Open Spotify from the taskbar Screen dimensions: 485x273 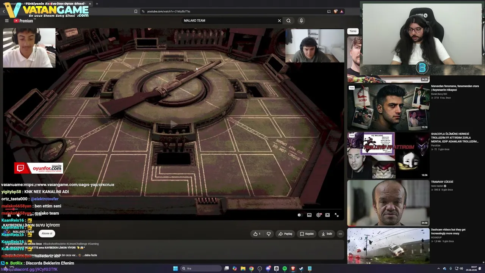pyautogui.click(x=285, y=269)
